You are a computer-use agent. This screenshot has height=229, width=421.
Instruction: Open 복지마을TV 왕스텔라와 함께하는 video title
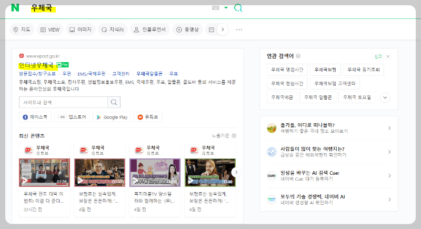click(154, 197)
